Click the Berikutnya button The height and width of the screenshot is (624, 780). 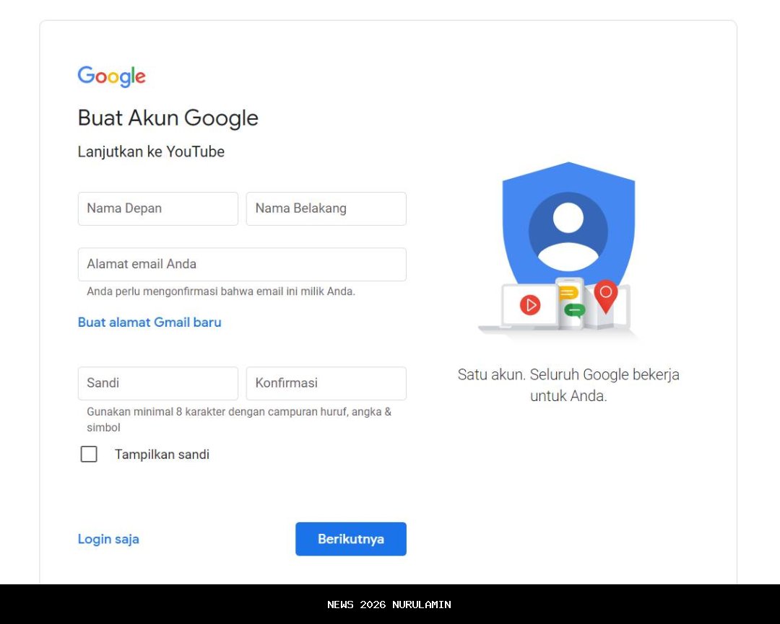pos(351,539)
